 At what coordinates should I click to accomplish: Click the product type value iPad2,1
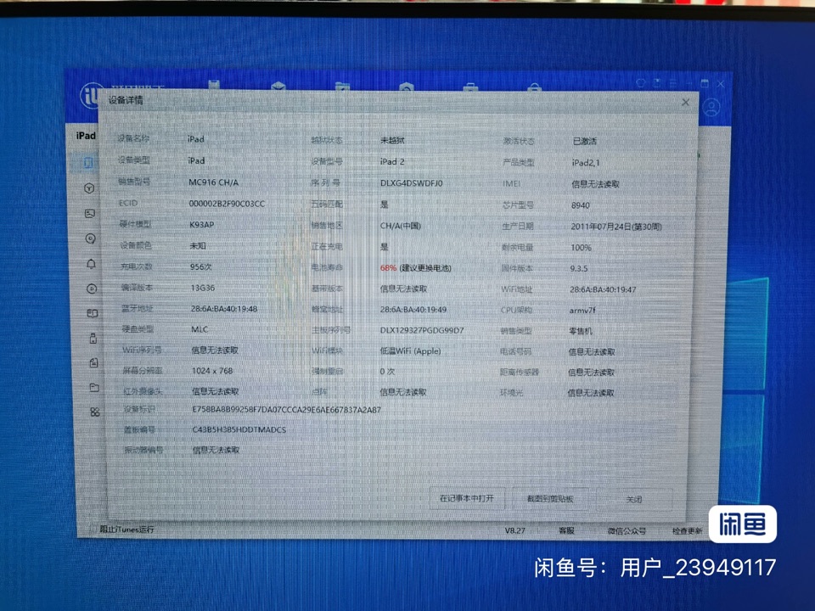tap(586, 163)
